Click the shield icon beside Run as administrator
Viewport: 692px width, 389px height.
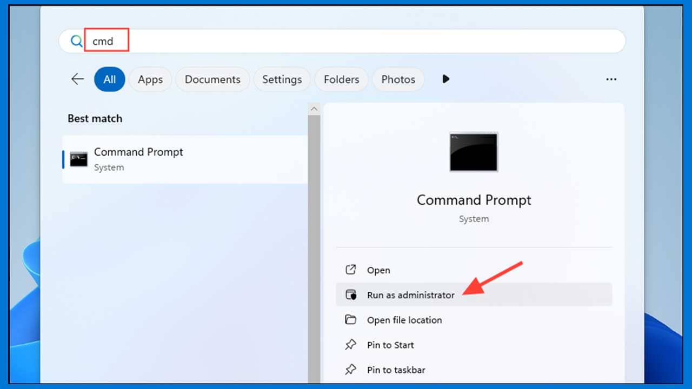pos(351,295)
